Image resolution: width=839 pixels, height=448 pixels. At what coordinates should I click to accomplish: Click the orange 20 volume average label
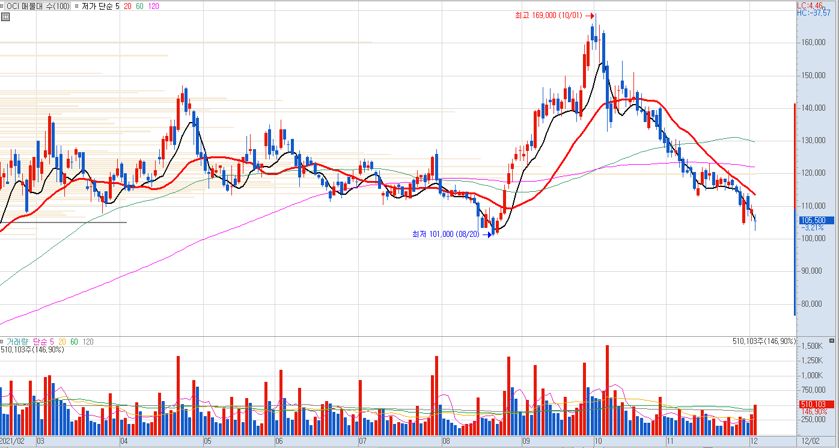62,342
